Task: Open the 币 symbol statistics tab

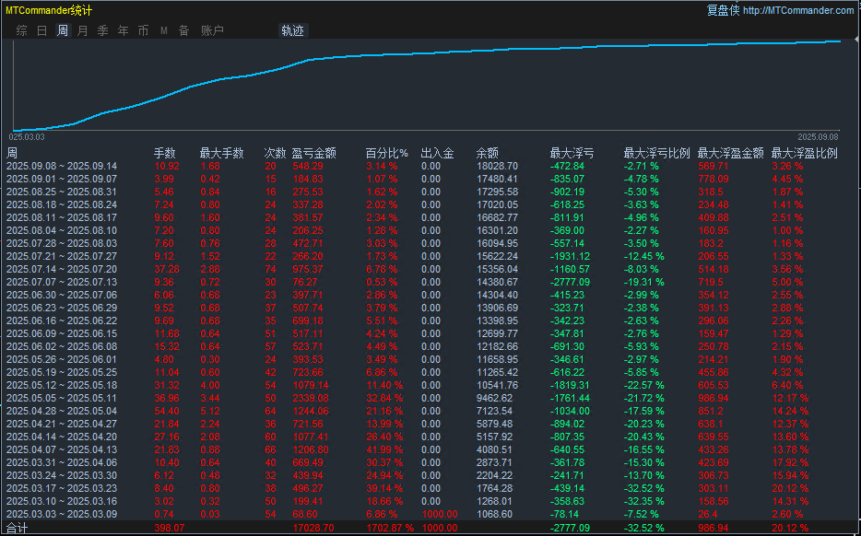Action: pyautogui.click(x=143, y=30)
